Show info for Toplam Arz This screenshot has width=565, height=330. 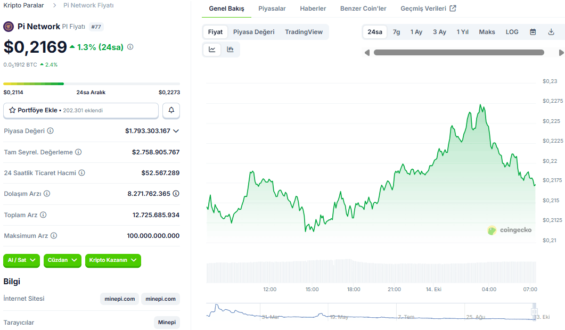(43, 214)
